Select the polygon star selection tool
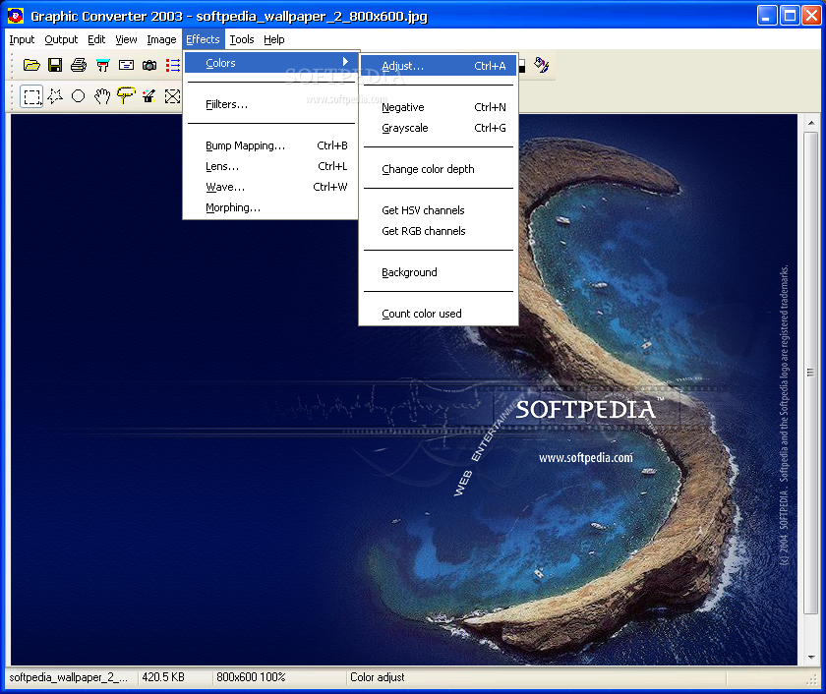The width and height of the screenshot is (826, 694). pos(55,96)
